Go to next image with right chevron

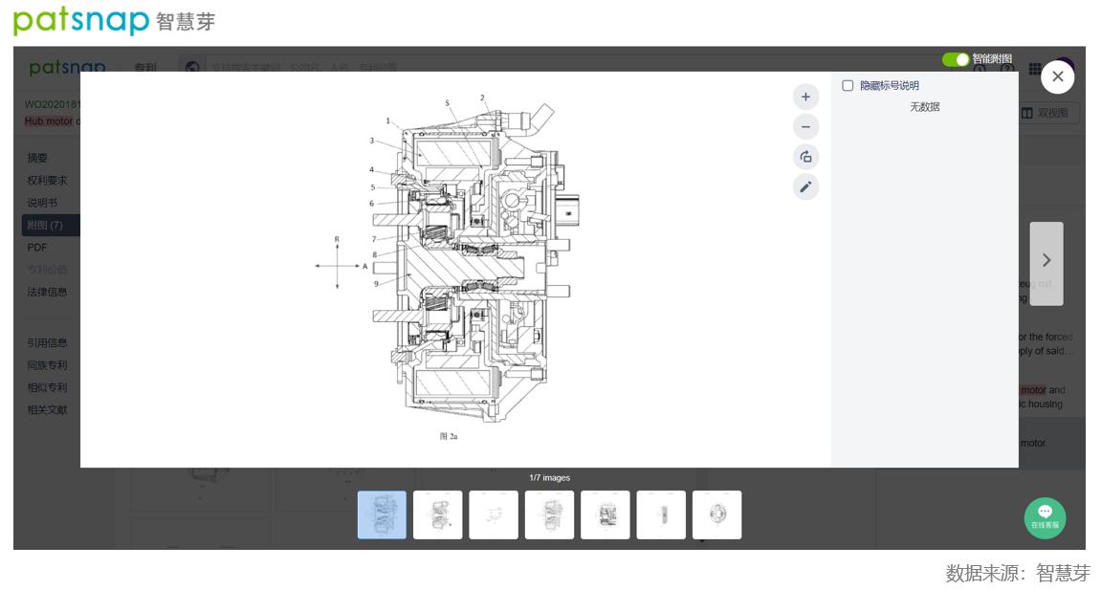click(x=1046, y=260)
